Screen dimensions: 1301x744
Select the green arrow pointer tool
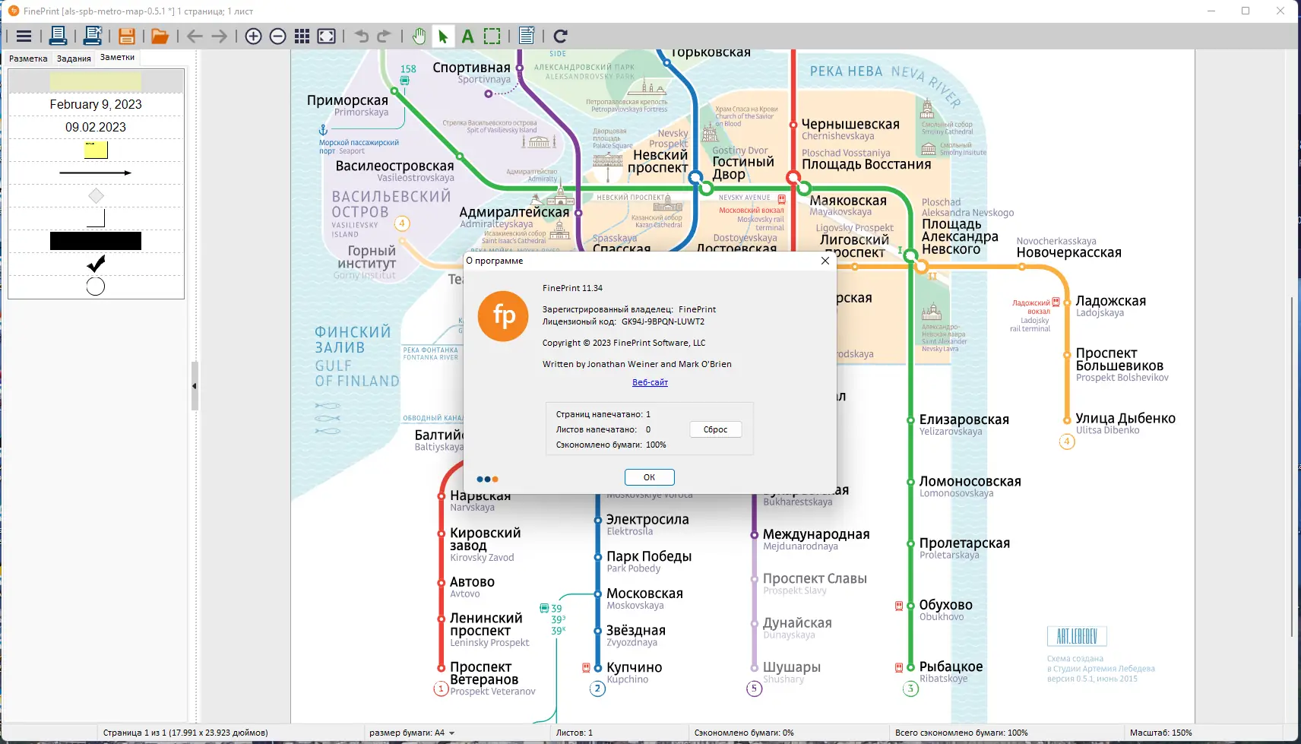coord(443,36)
